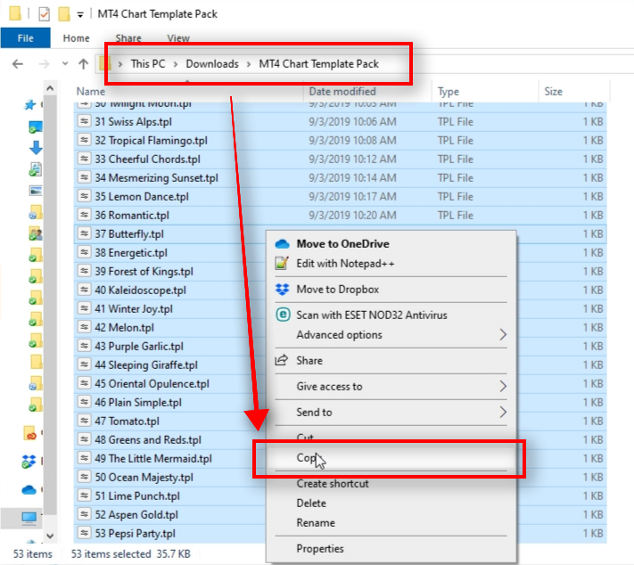Image resolution: width=634 pixels, height=565 pixels.
Task: Click the icon of 43 Purple Garlic.tpl
Action: [84, 346]
